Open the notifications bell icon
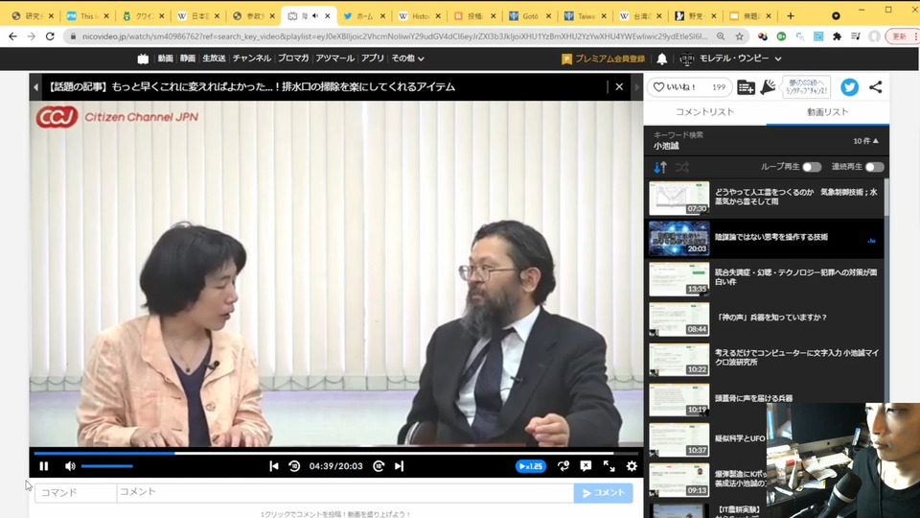920x518 pixels. 662,59
